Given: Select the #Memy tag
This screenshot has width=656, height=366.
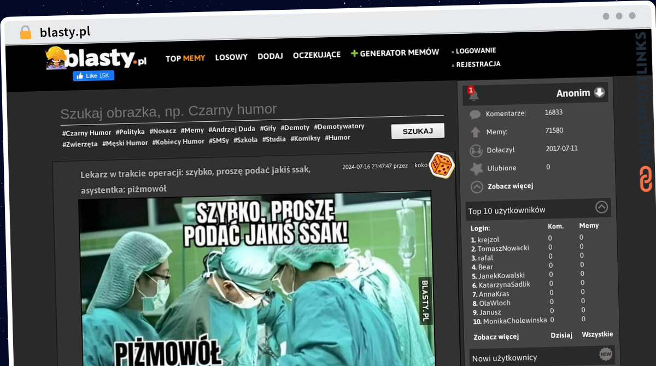Looking at the screenshot, I should [x=192, y=131].
